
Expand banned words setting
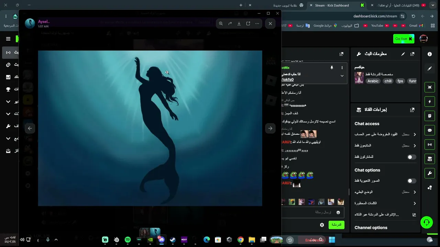(x=385, y=203)
